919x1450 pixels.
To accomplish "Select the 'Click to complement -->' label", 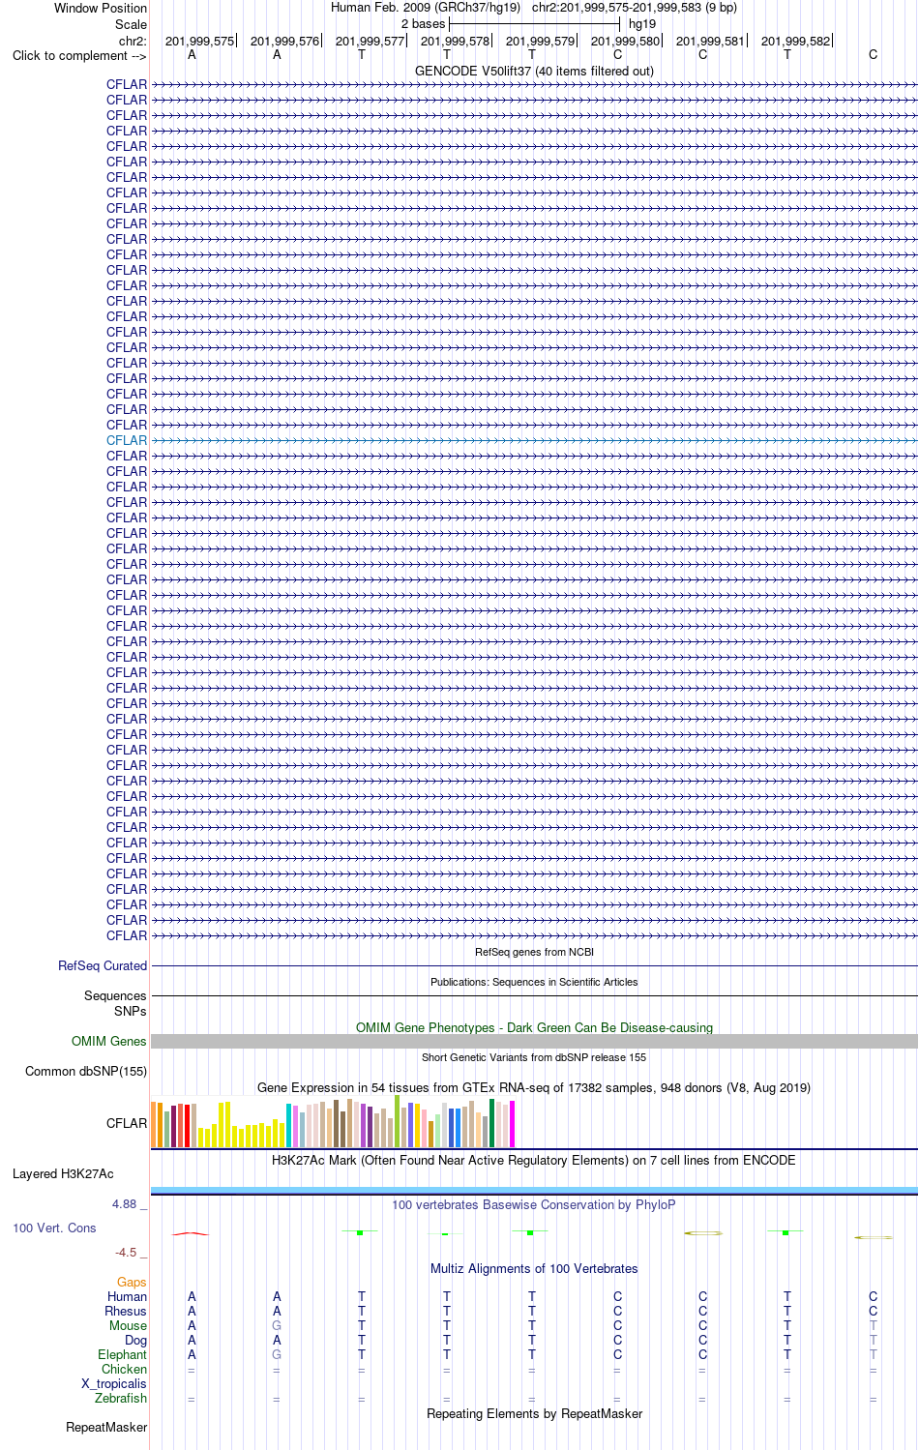I will [x=79, y=55].
